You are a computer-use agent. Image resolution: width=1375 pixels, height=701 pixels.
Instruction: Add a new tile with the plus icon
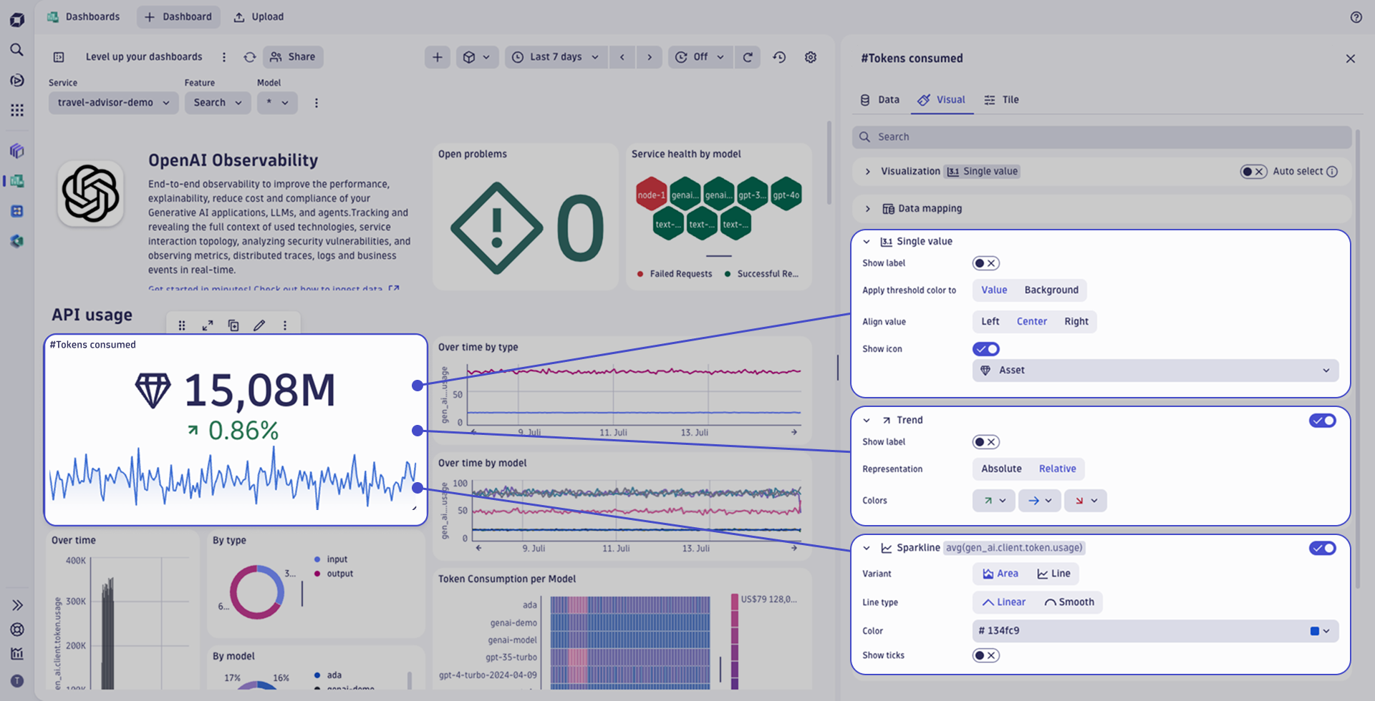tap(437, 57)
